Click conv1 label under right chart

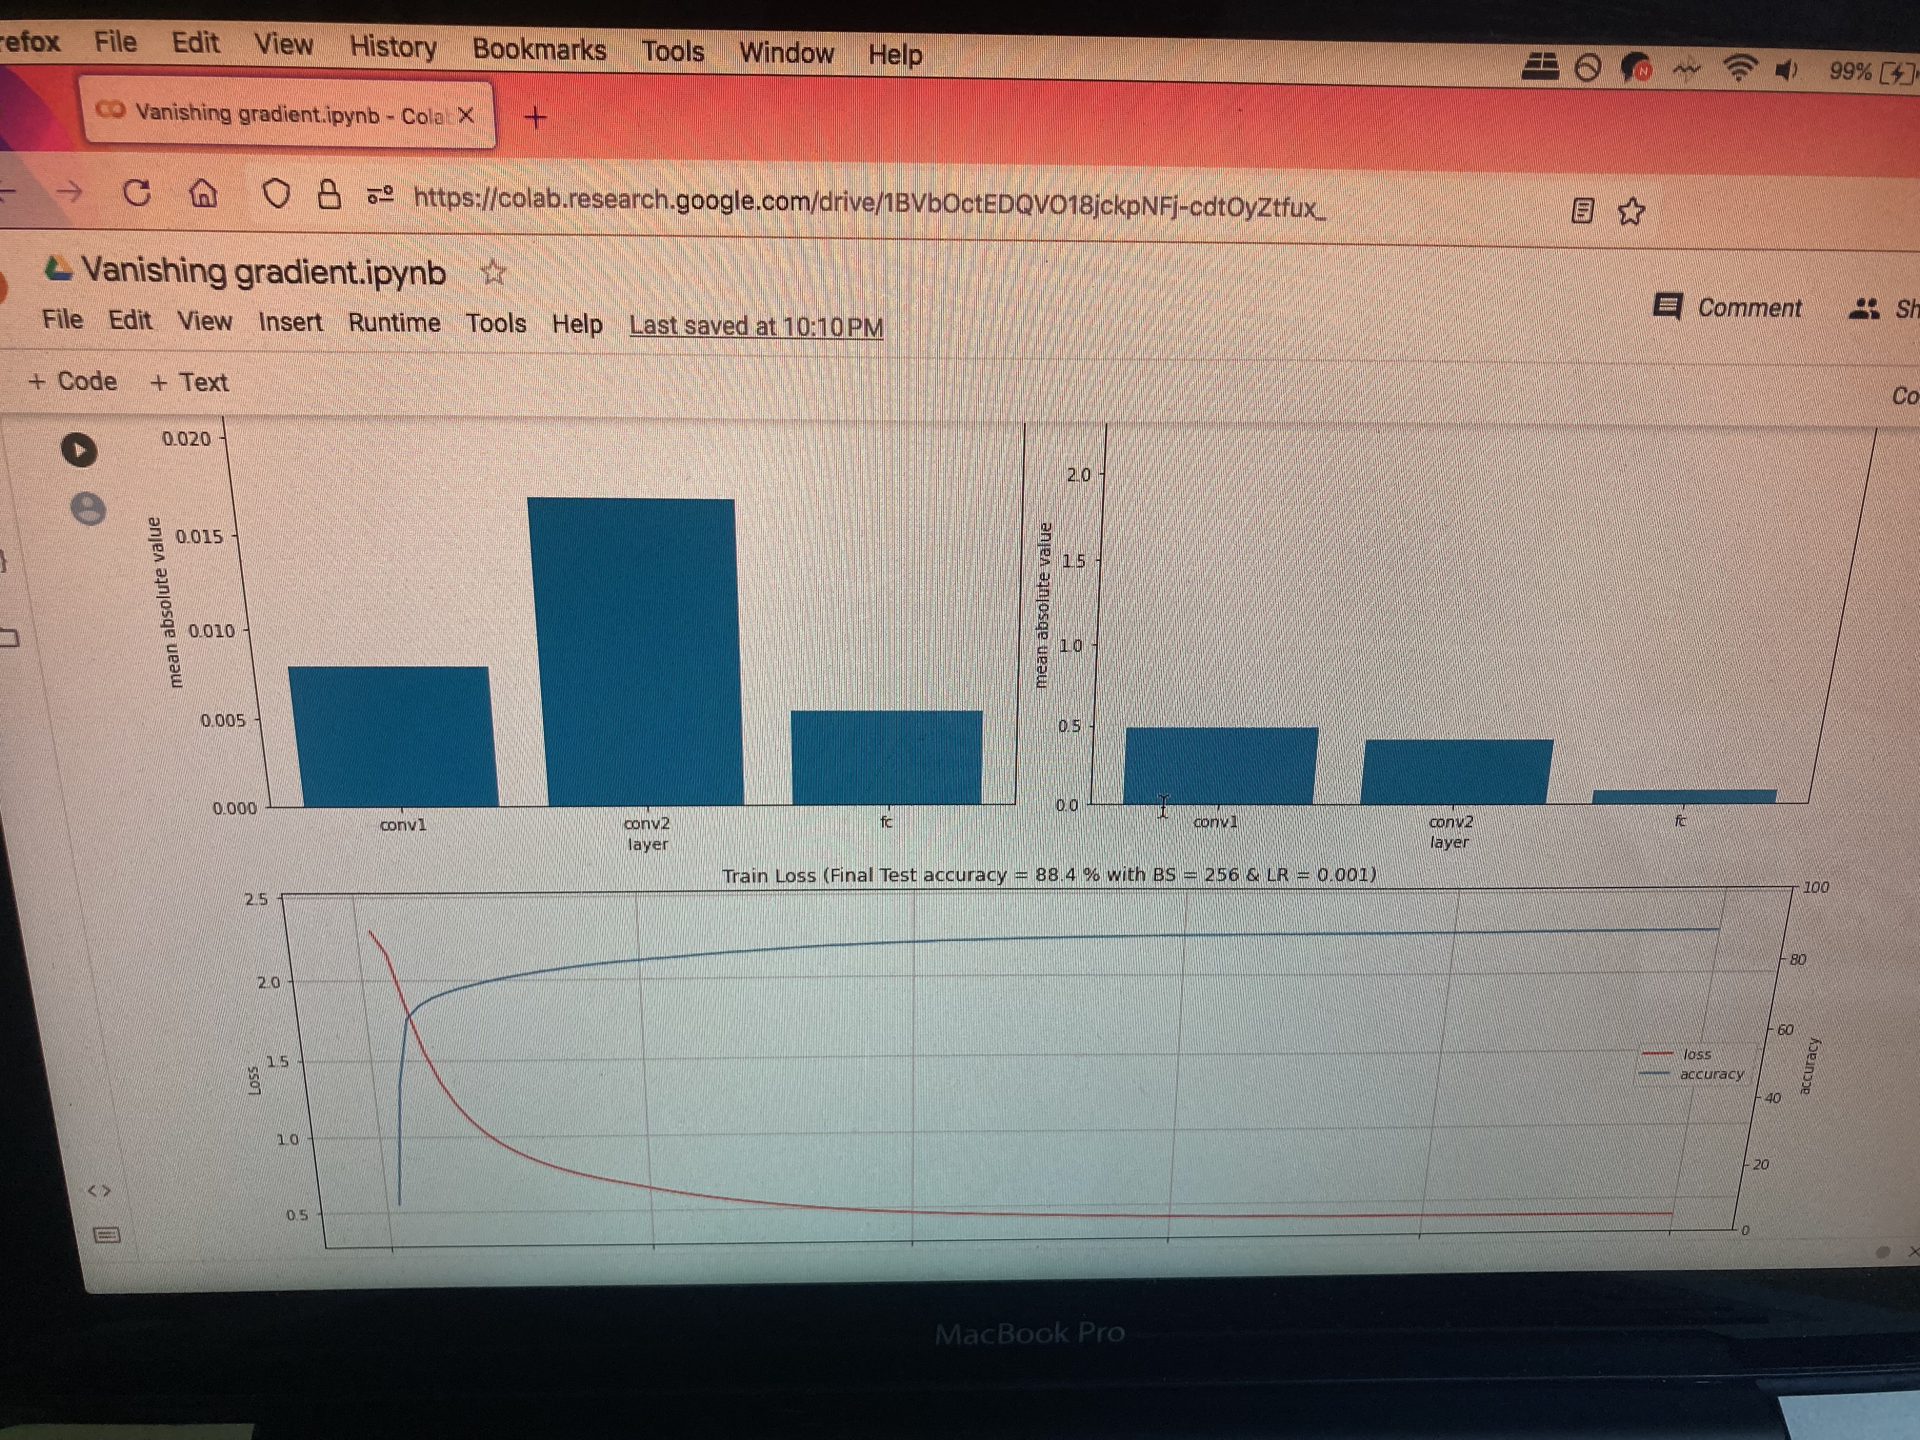1215,821
